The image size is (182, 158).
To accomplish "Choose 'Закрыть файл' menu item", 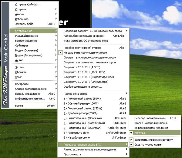I will coord(33,24).
